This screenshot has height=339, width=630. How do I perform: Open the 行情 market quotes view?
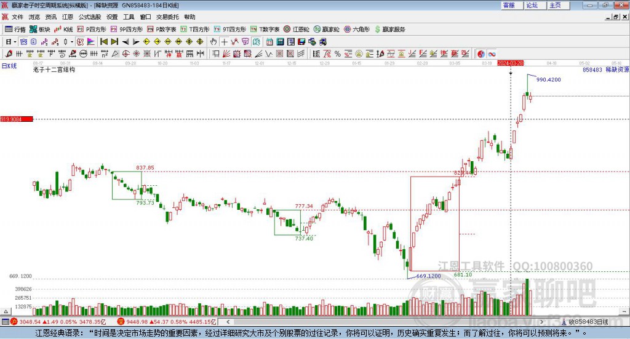(15, 30)
